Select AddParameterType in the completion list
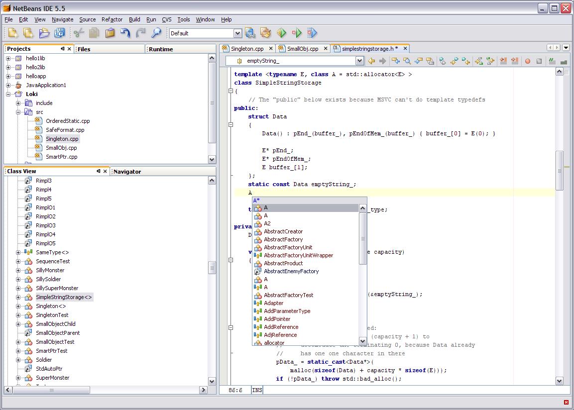 (x=306, y=311)
